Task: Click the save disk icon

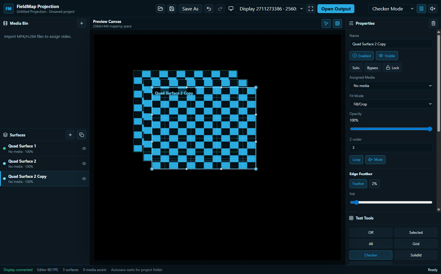Action: (x=172, y=9)
